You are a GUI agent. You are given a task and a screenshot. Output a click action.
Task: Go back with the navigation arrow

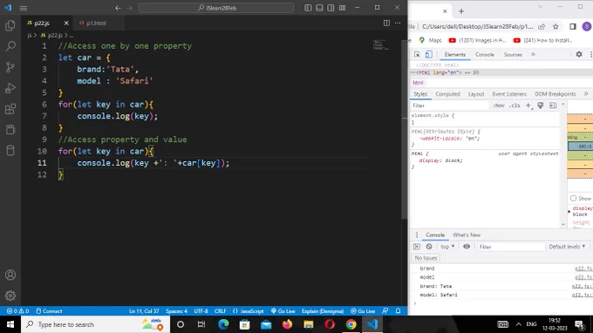point(118,8)
